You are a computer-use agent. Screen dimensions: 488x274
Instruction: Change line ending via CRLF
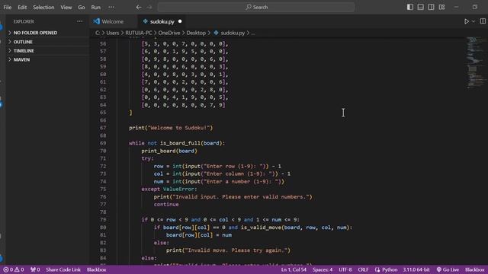363,269
